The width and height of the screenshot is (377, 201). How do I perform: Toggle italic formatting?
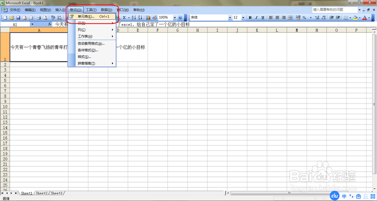tap(256, 18)
